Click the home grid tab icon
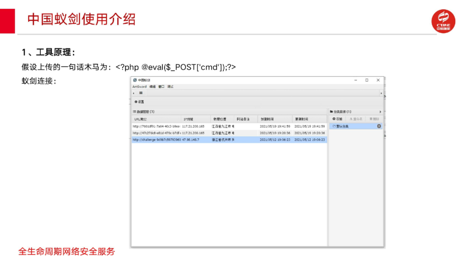This screenshot has width=470, height=264. point(141,93)
